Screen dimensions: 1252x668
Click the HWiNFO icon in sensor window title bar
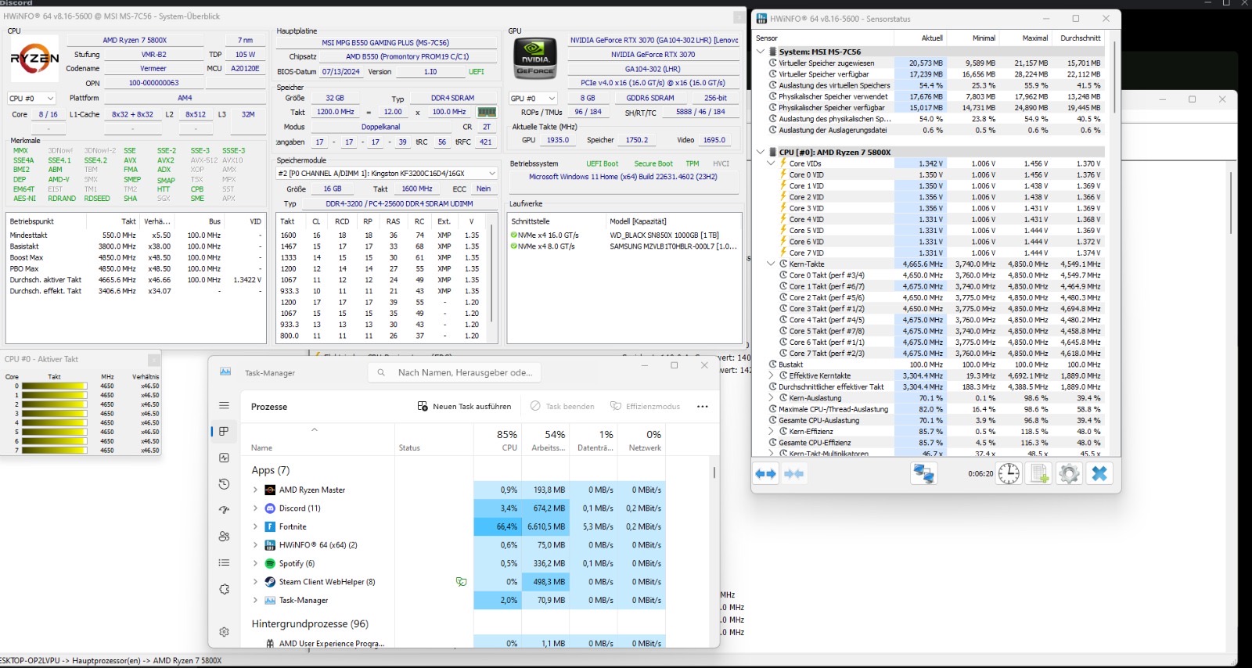(761, 19)
